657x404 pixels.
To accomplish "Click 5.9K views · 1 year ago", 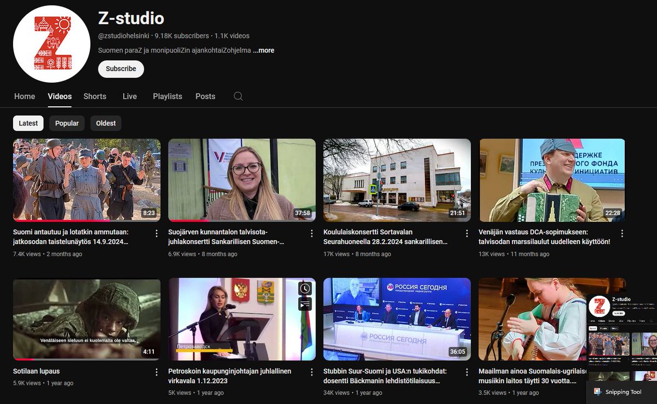I will [43, 383].
